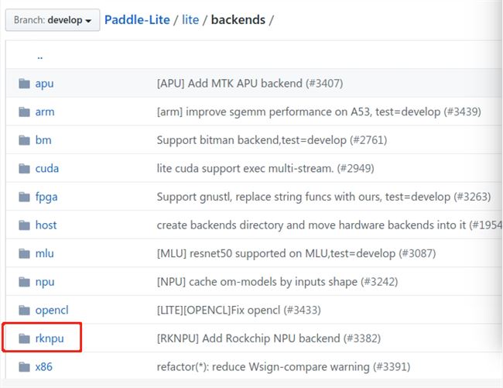Open commit 'Support gnustl, replace string funcs'
Screen dimensions: 503x388
coord(323,197)
